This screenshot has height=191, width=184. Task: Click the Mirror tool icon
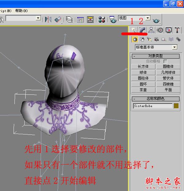[x=48, y=20]
